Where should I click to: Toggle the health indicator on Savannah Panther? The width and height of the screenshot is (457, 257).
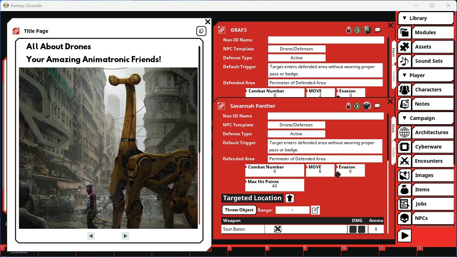[348, 106]
